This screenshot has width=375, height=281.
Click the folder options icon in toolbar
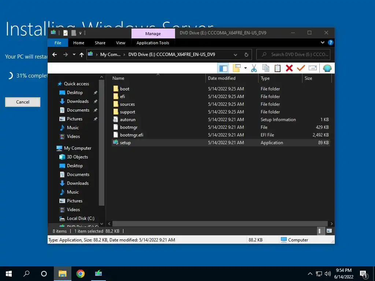(237, 68)
